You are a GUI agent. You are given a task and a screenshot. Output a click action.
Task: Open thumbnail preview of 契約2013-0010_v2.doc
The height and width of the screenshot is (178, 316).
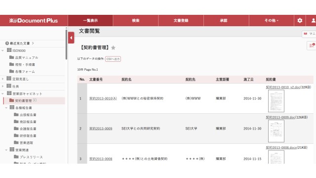click(x=276, y=101)
